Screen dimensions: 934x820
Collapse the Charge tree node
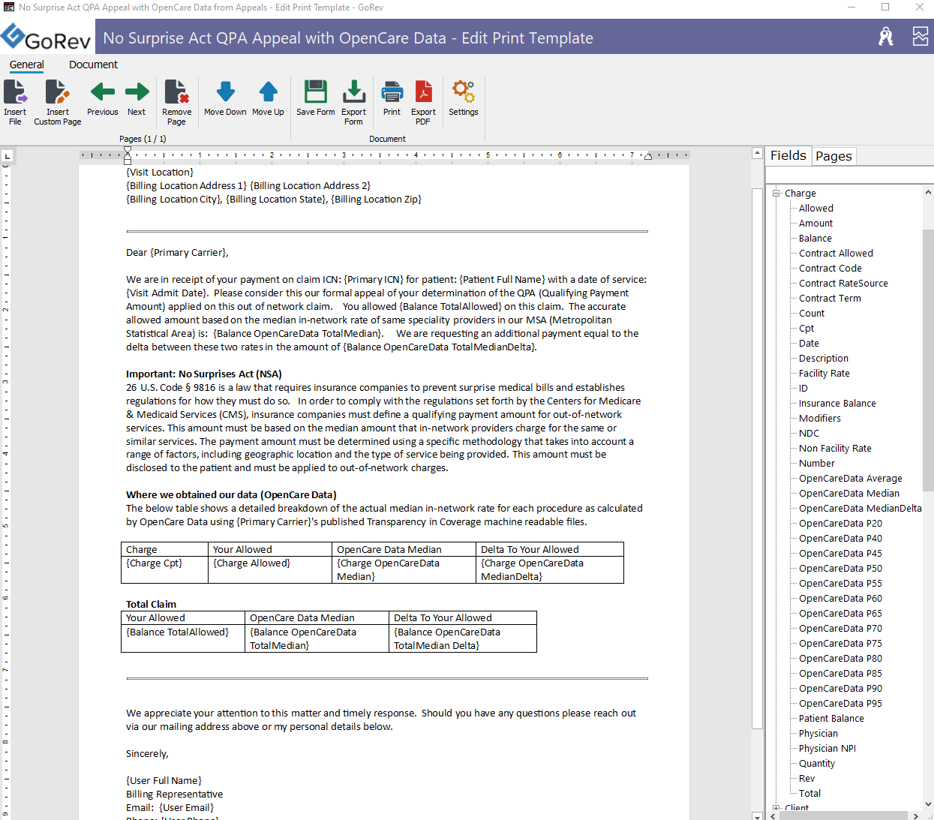777,193
